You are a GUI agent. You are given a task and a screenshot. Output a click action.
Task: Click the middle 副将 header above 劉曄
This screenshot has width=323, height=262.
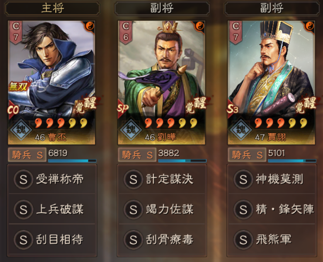coord(162,8)
